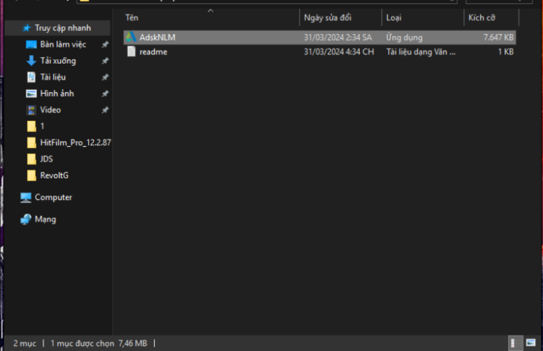Unpin Bàn làm việc from Quick access
Viewport: 543px width, 351px height.
click(105, 44)
